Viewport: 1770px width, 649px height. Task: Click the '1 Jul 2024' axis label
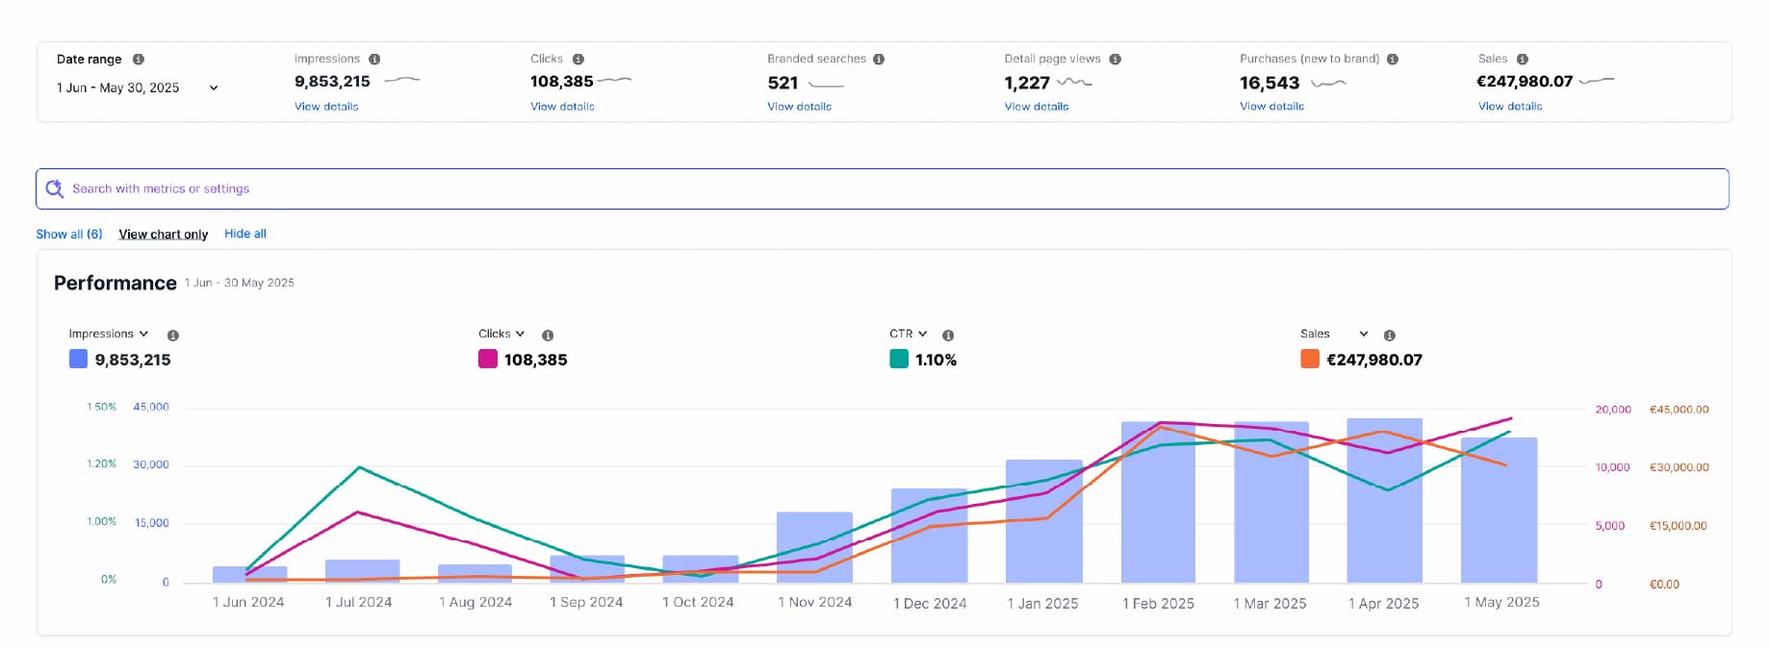pyautogui.click(x=358, y=602)
